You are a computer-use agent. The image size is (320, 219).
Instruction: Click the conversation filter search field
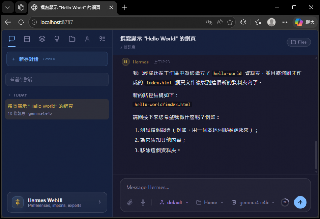pos(57,79)
